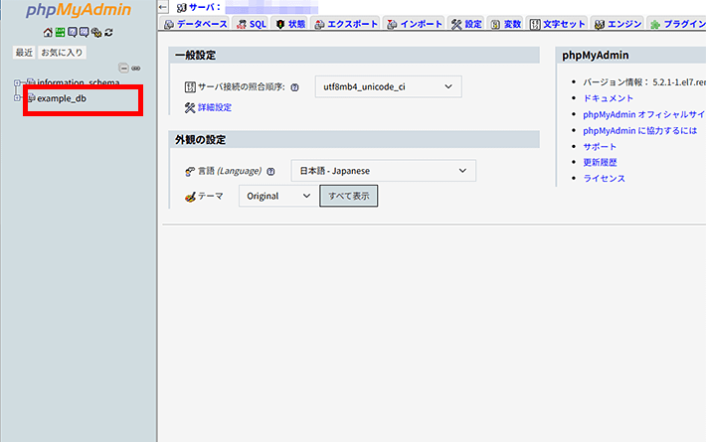
Task: Open the 更新履歴 link
Action: tap(600, 162)
